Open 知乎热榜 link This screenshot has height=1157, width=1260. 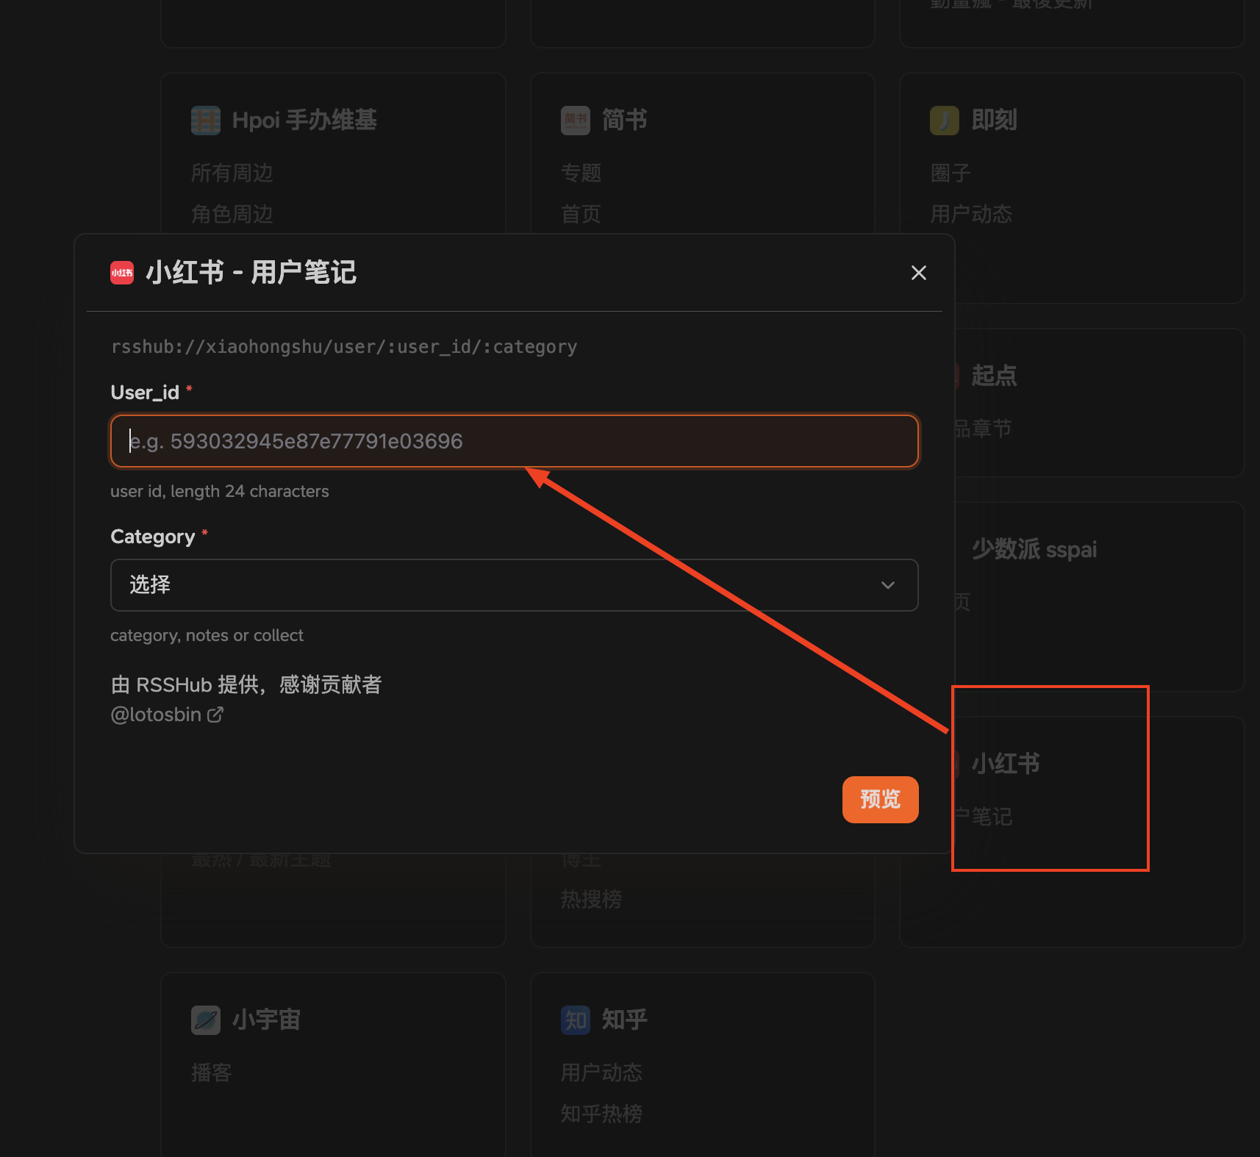coord(601,1114)
